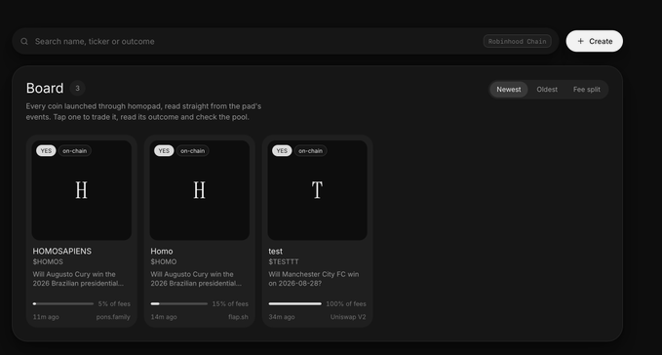Select the Oldest sort tab
The width and height of the screenshot is (662, 355).
pos(547,90)
